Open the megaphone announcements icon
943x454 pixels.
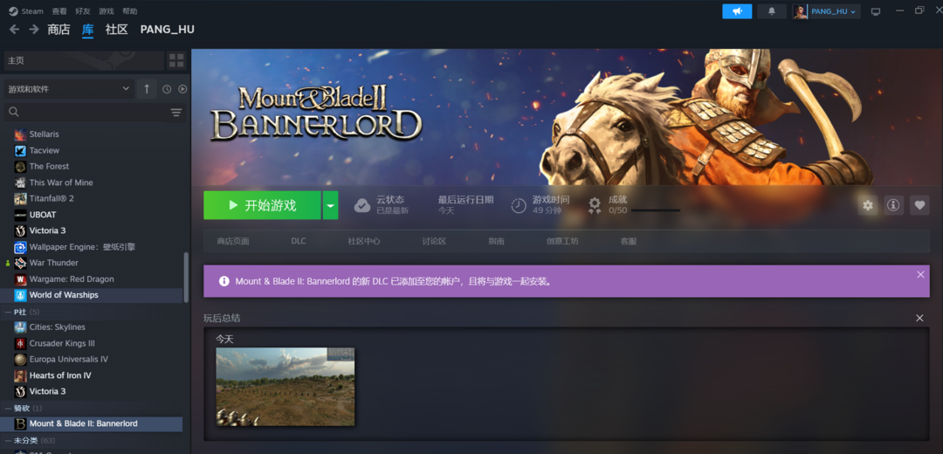737,11
